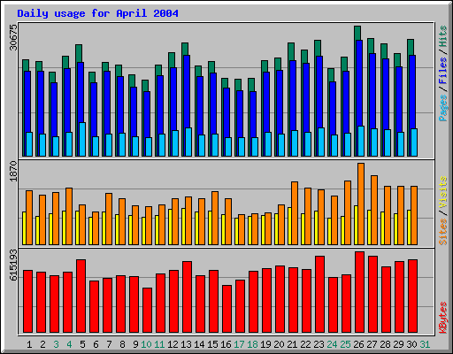Click the red KBytes bar for day 26
Viewport: 453px width, 354px height.
click(x=359, y=292)
